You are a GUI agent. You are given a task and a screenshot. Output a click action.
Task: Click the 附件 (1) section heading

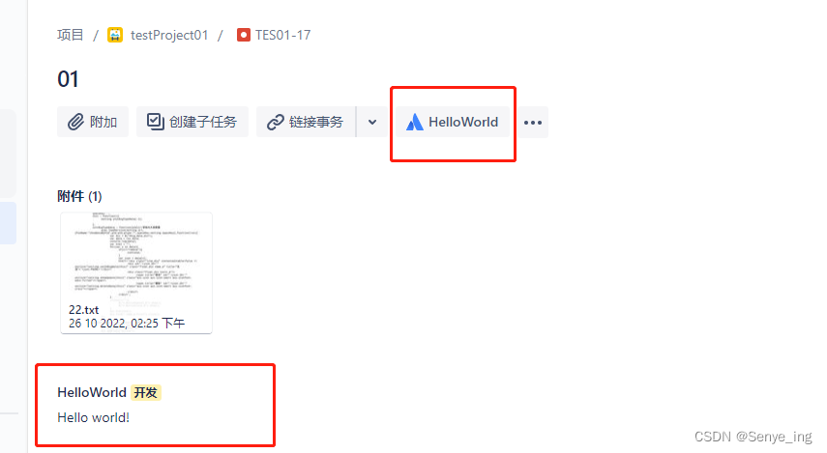(x=79, y=196)
